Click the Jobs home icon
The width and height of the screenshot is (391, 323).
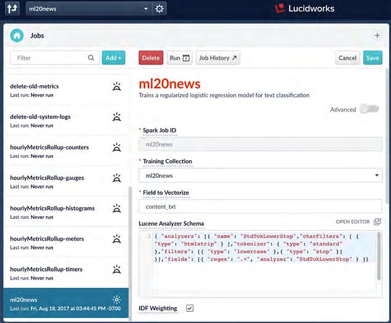[17, 36]
